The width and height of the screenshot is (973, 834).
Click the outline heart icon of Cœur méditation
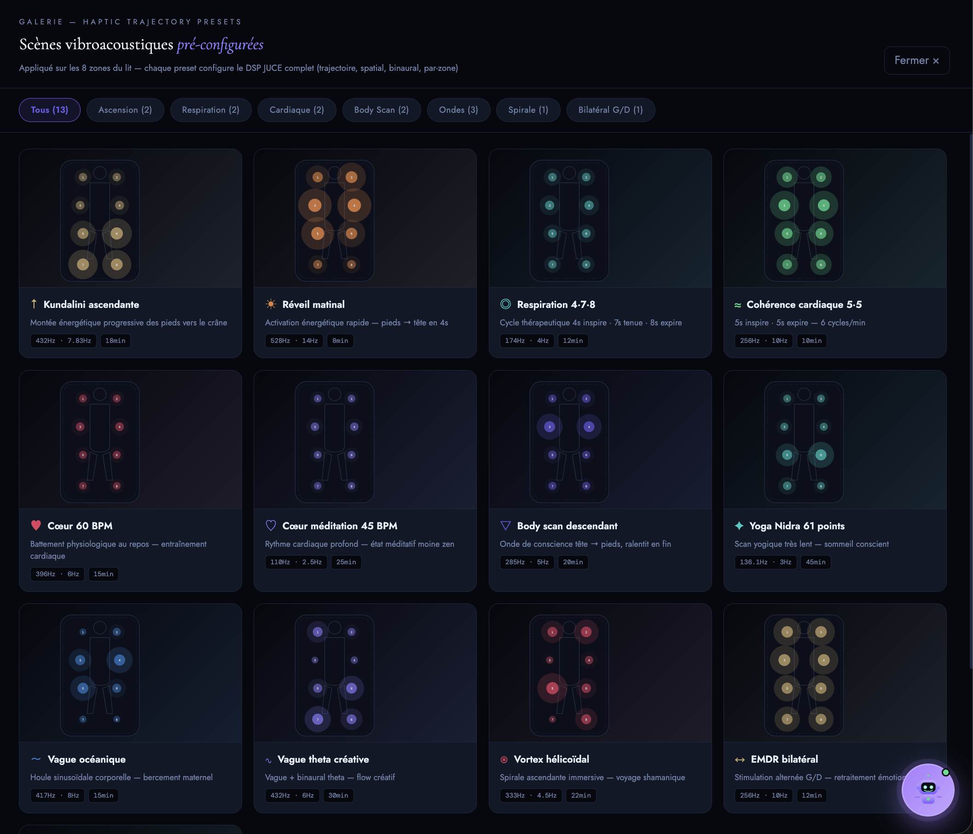(x=271, y=526)
